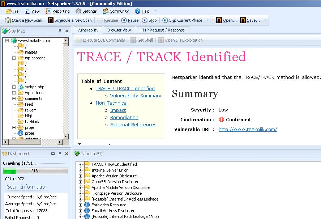Open the View menu
Screen dimensions: 321x219
point(32,11)
